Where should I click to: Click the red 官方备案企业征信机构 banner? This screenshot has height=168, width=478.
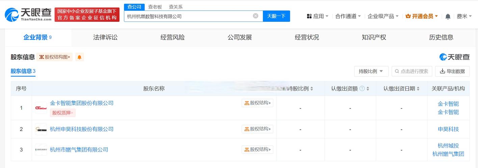[87, 15]
